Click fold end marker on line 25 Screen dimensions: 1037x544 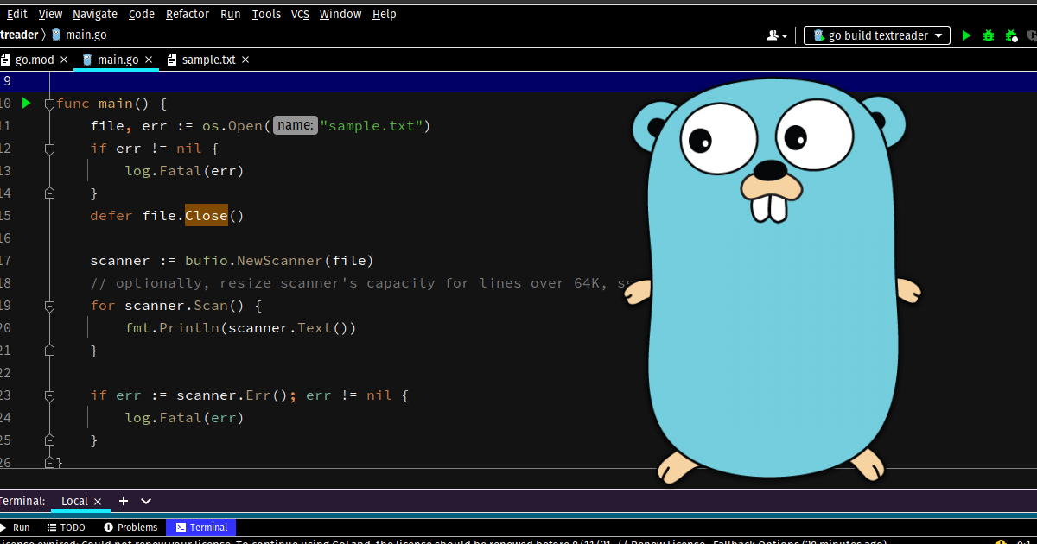(49, 440)
